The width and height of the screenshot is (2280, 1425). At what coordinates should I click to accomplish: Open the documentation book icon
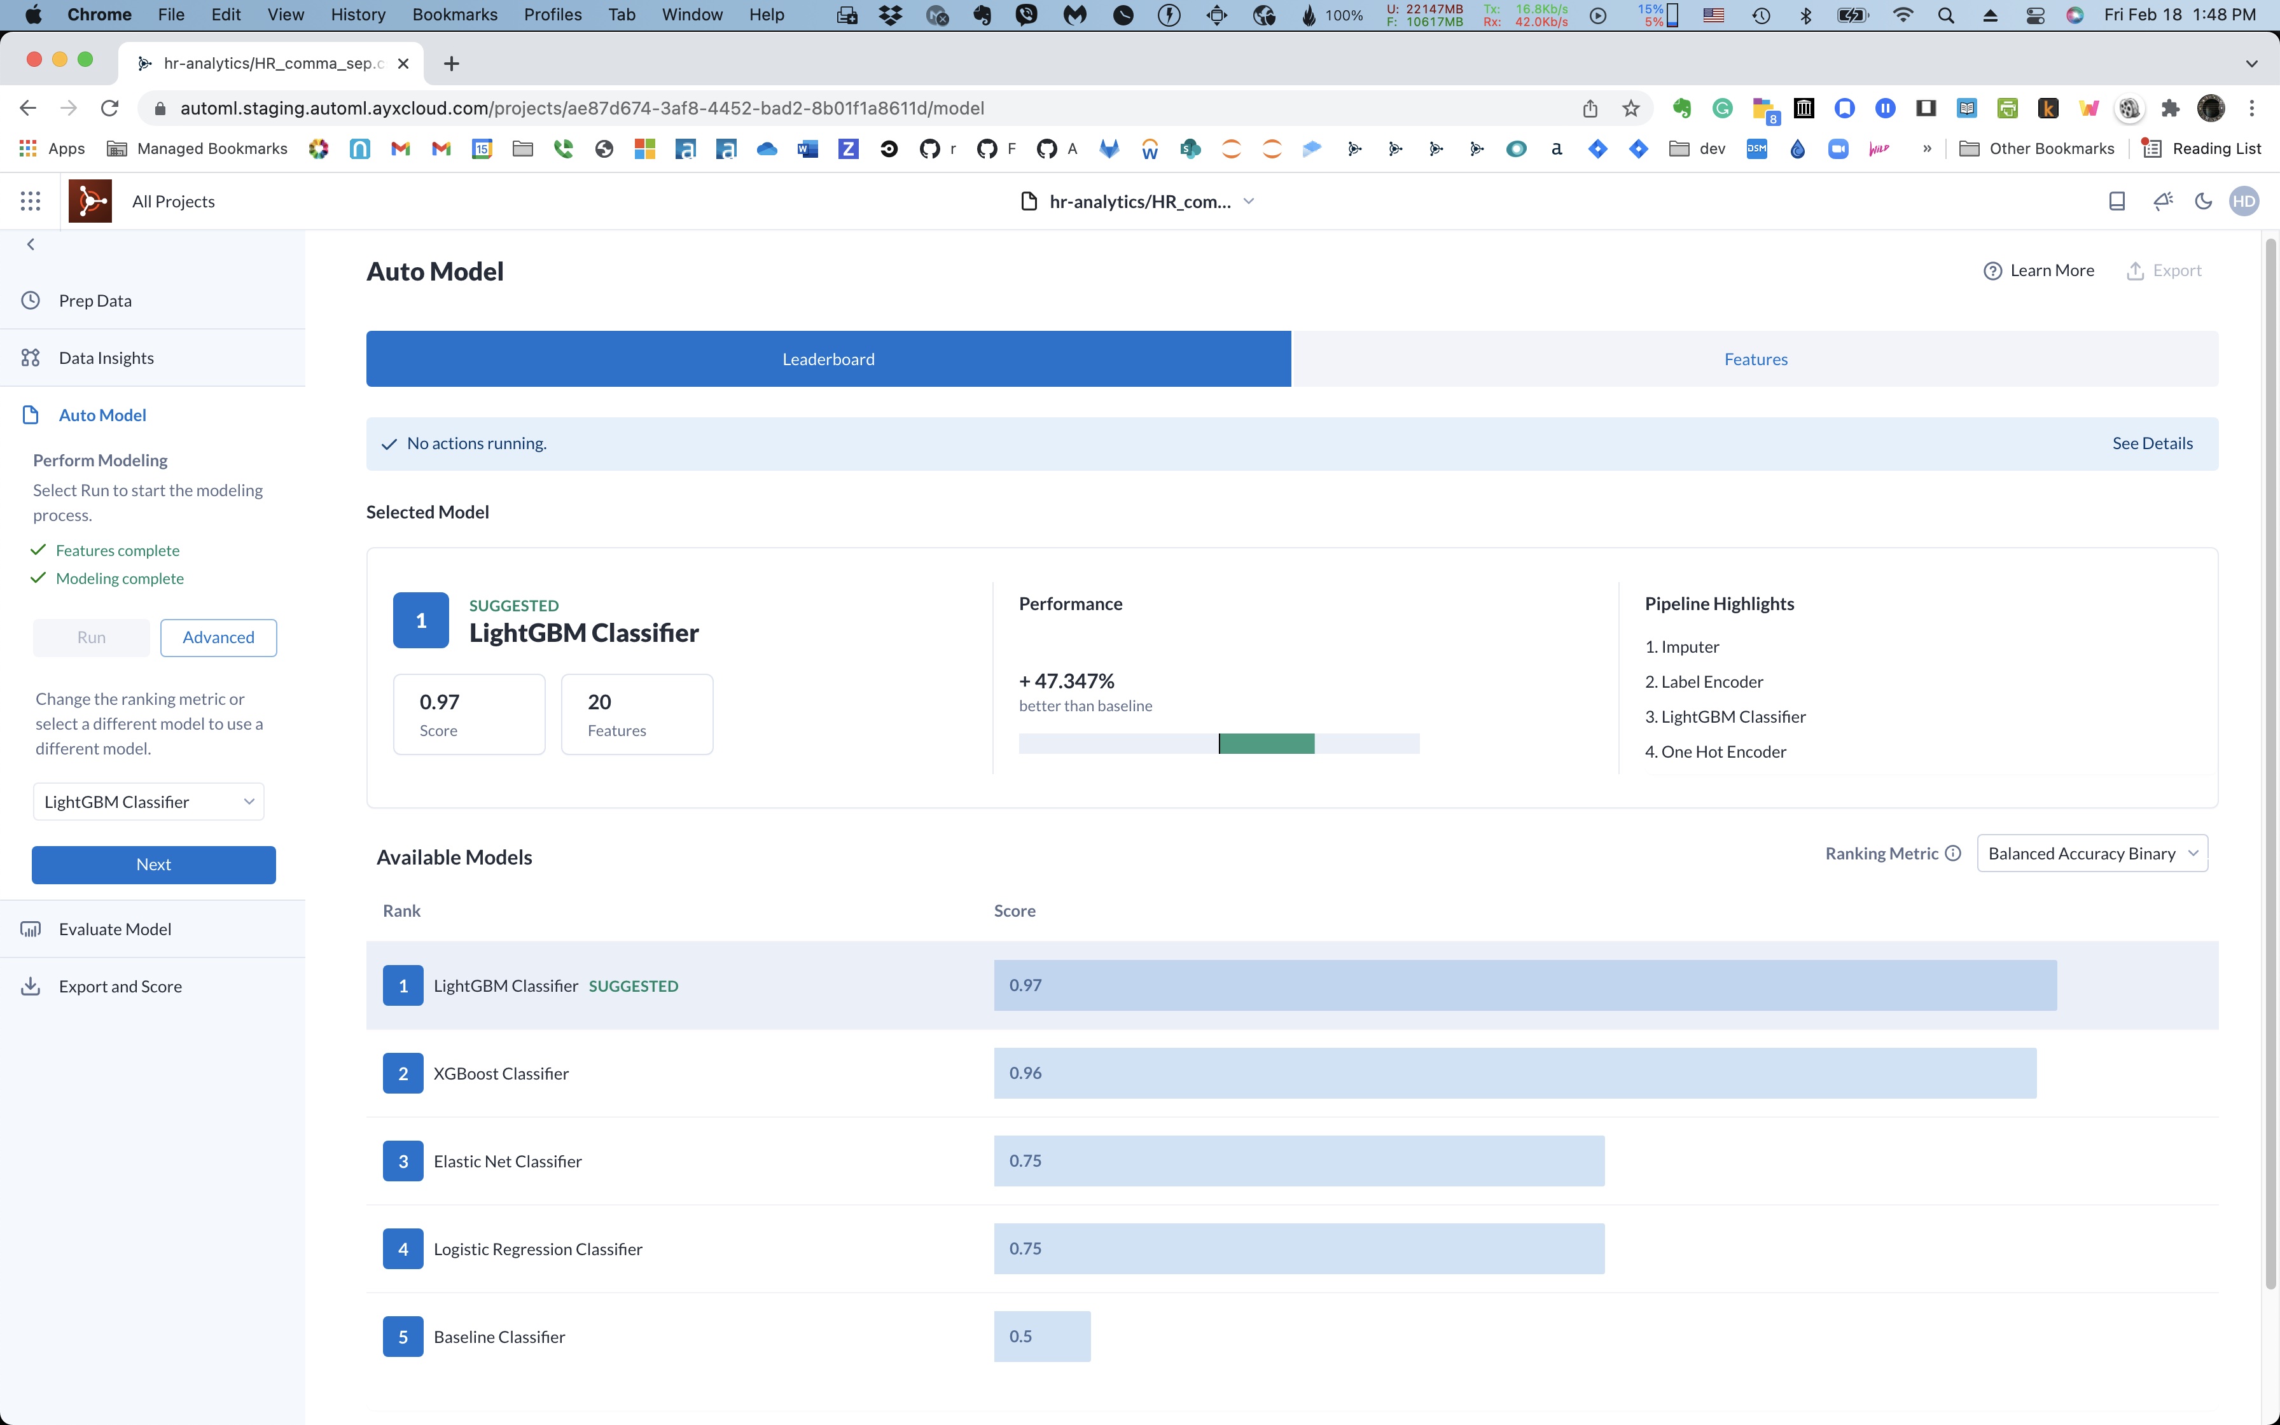(2116, 200)
